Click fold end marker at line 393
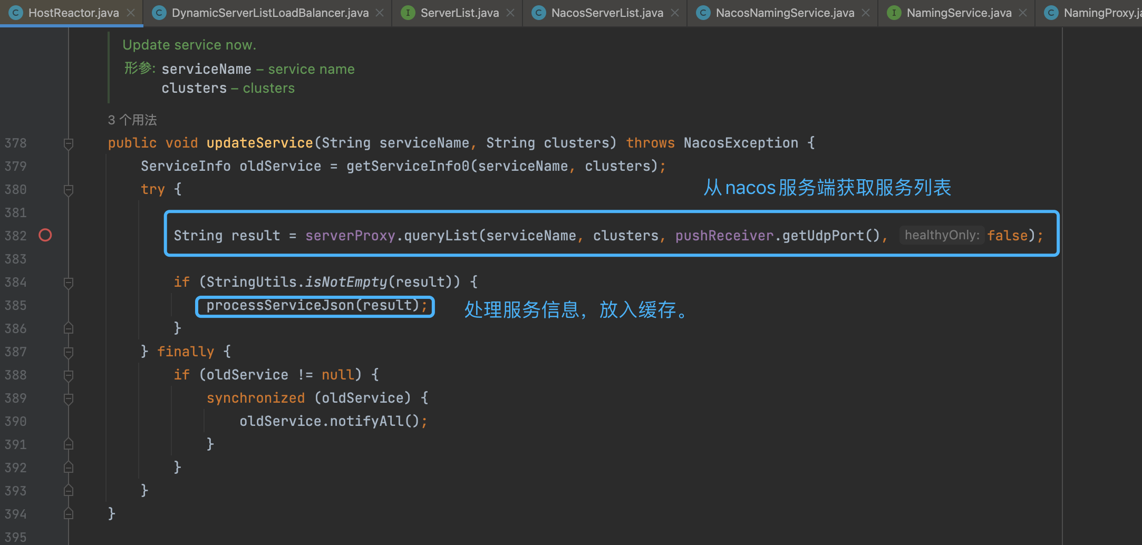Image resolution: width=1142 pixels, height=545 pixels. (68, 491)
